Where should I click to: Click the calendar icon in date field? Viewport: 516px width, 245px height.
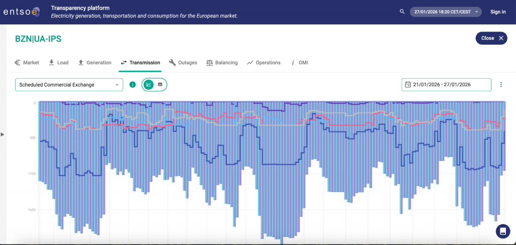click(x=408, y=85)
